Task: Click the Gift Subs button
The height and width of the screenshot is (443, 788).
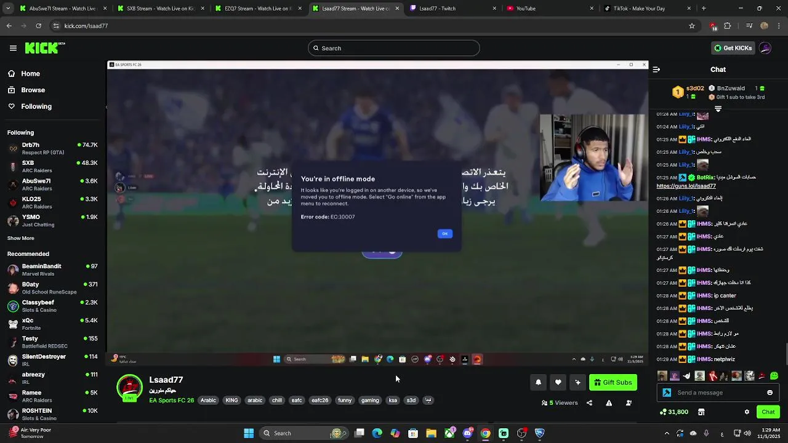Action: click(x=613, y=382)
